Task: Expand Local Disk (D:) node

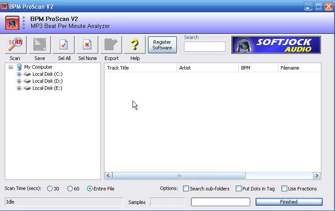Action: (x=19, y=81)
